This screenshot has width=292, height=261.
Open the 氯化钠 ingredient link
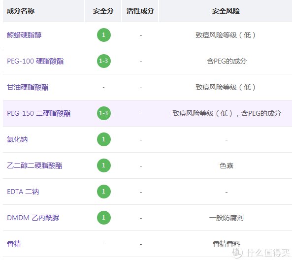click(x=17, y=139)
